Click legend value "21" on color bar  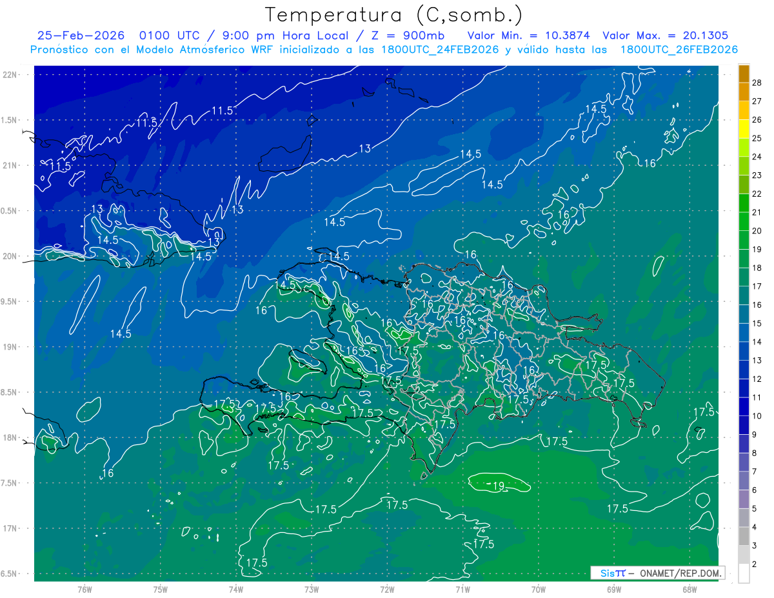757,212
